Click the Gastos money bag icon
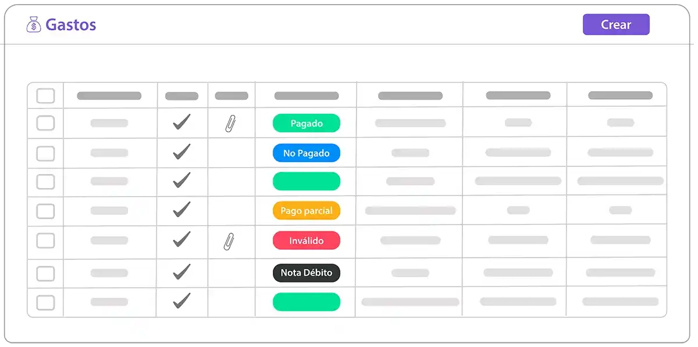The width and height of the screenshot is (698, 347). (34, 25)
